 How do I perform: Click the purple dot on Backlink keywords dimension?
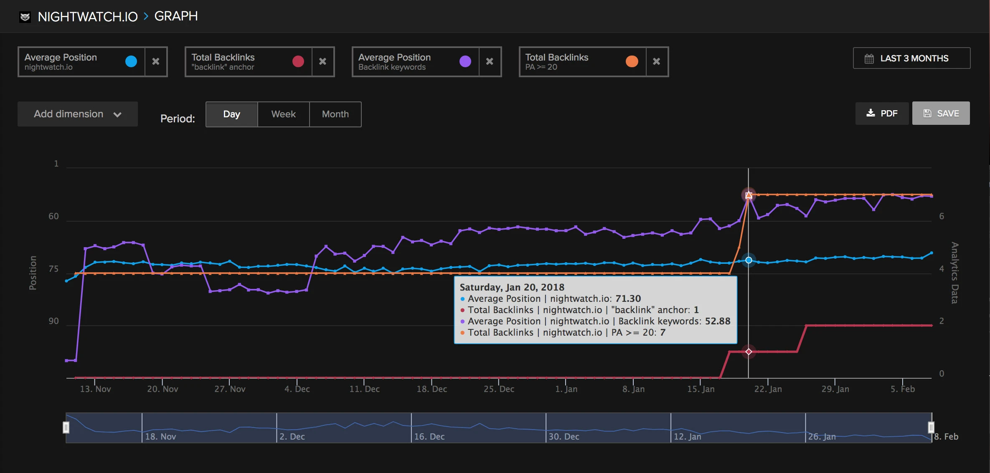click(x=465, y=61)
